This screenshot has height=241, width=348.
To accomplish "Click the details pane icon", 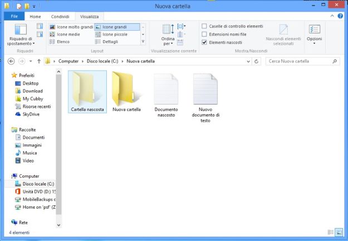I will 40,34.
